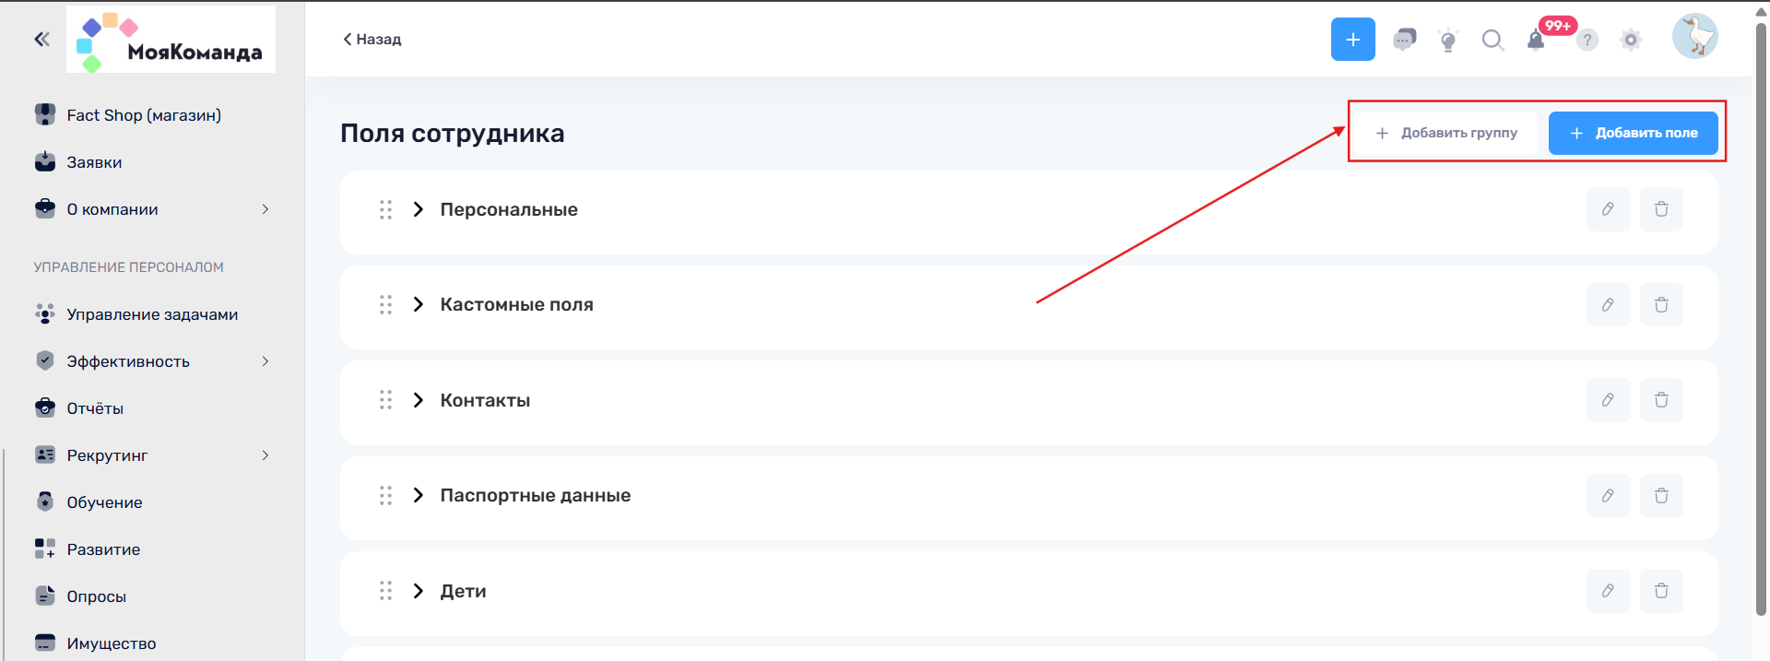Image resolution: width=1770 pixels, height=661 pixels.
Task: Open settings gear icon in header
Action: click(1631, 40)
